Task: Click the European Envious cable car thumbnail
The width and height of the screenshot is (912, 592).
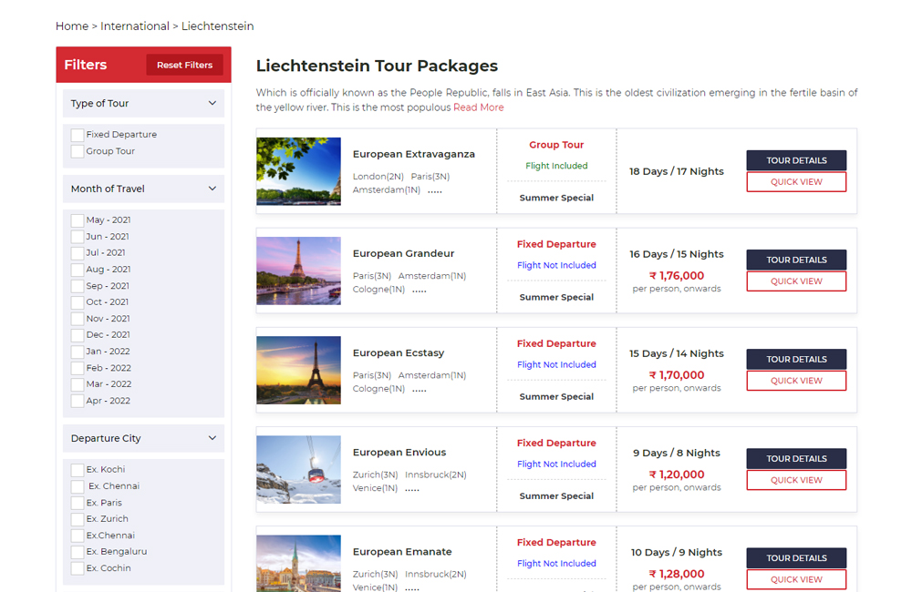Action: click(x=298, y=469)
